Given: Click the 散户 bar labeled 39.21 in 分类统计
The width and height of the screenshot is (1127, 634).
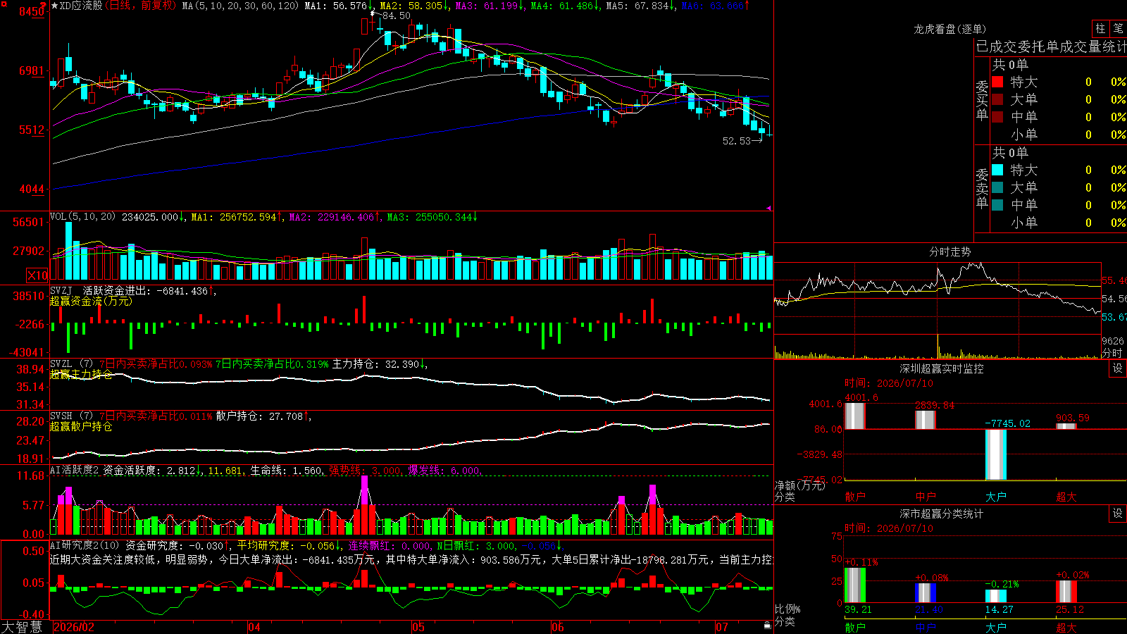Looking at the screenshot, I should click(x=855, y=585).
